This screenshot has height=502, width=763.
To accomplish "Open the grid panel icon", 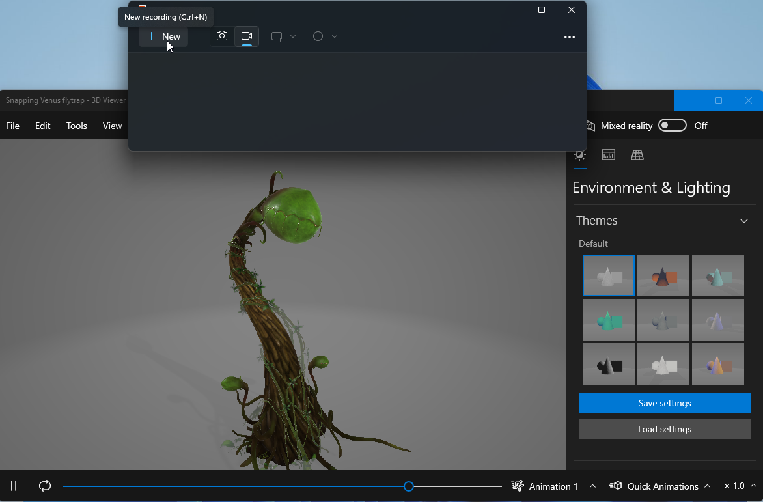I will (x=637, y=155).
